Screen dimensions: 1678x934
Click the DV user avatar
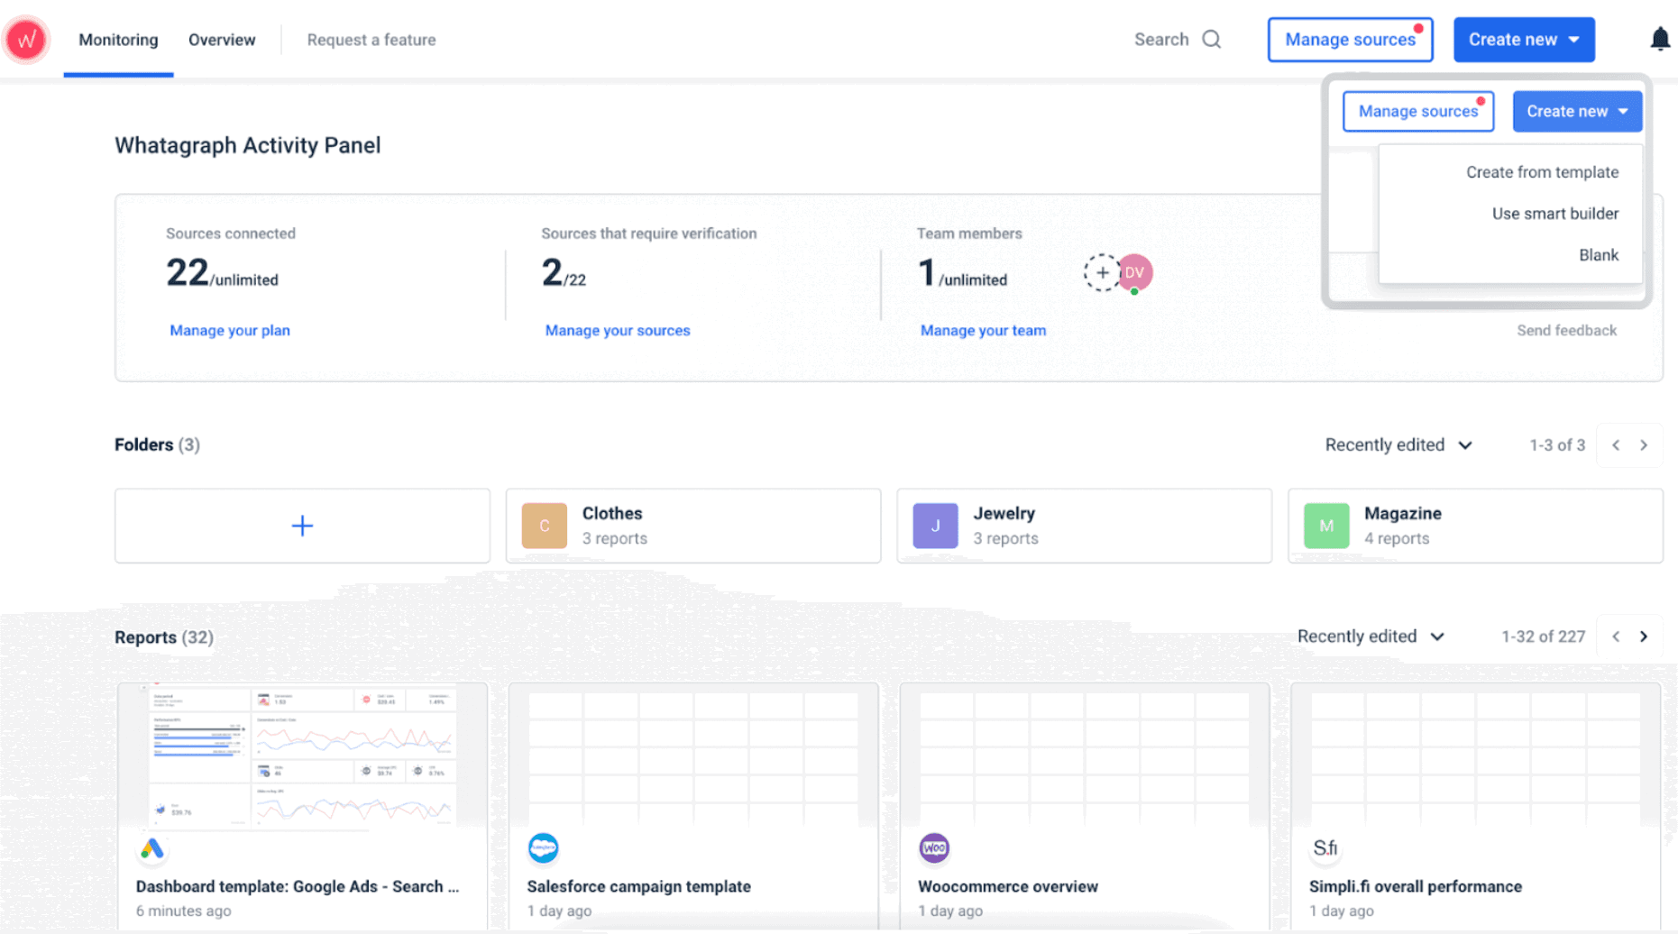click(1135, 272)
